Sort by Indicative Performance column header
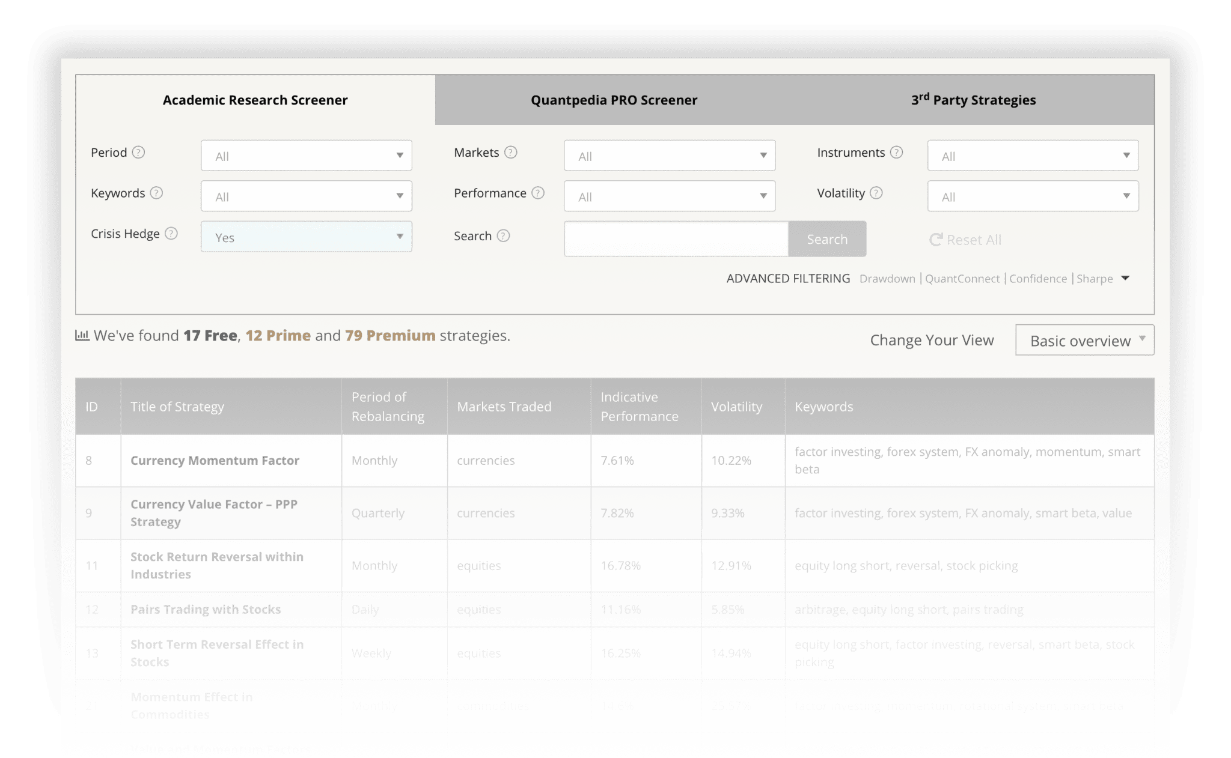Viewport: 1231px width, 758px height. 646,407
